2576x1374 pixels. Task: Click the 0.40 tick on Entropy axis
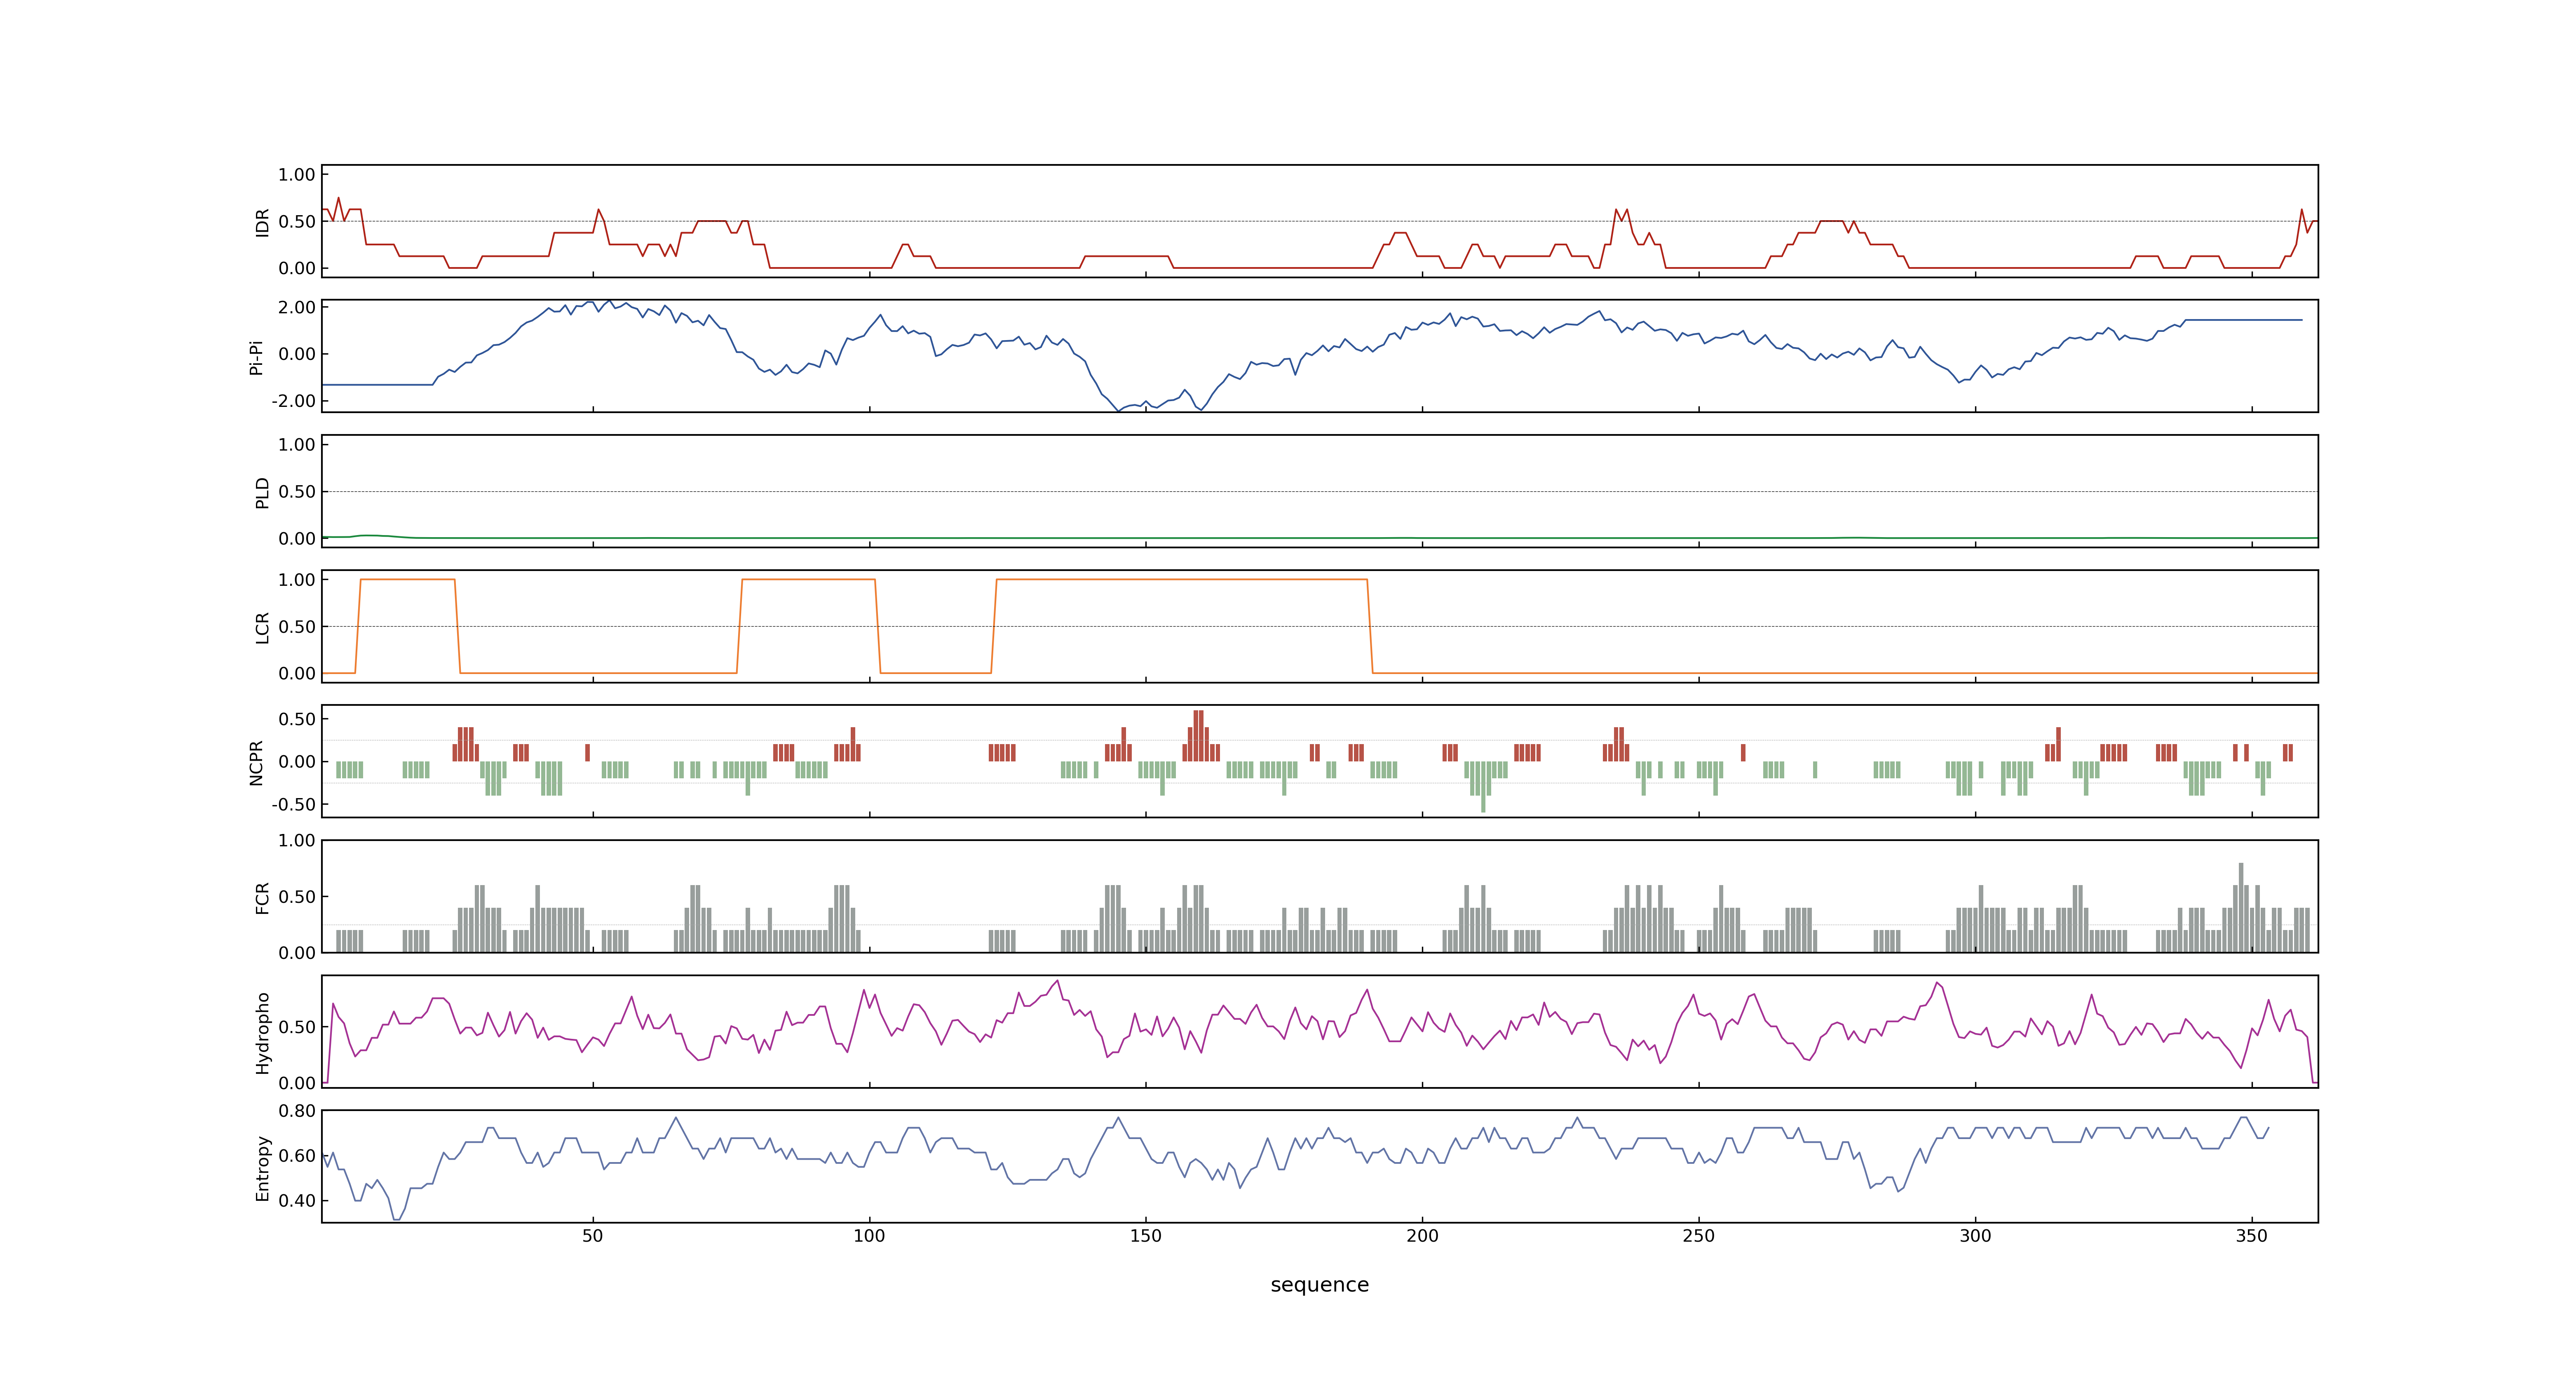pyautogui.click(x=297, y=1200)
